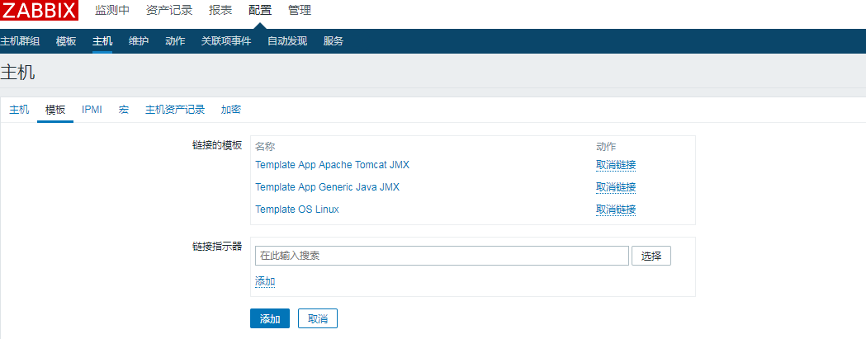Open Template OS Linux link

tap(297, 210)
